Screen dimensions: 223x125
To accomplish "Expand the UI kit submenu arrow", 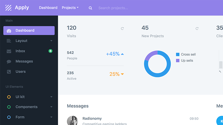I will pyautogui.click(x=51, y=97).
